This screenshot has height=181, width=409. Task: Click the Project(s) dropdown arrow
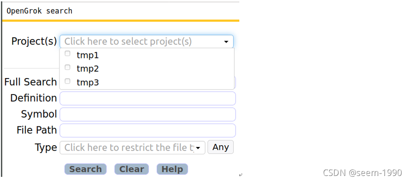coord(226,42)
